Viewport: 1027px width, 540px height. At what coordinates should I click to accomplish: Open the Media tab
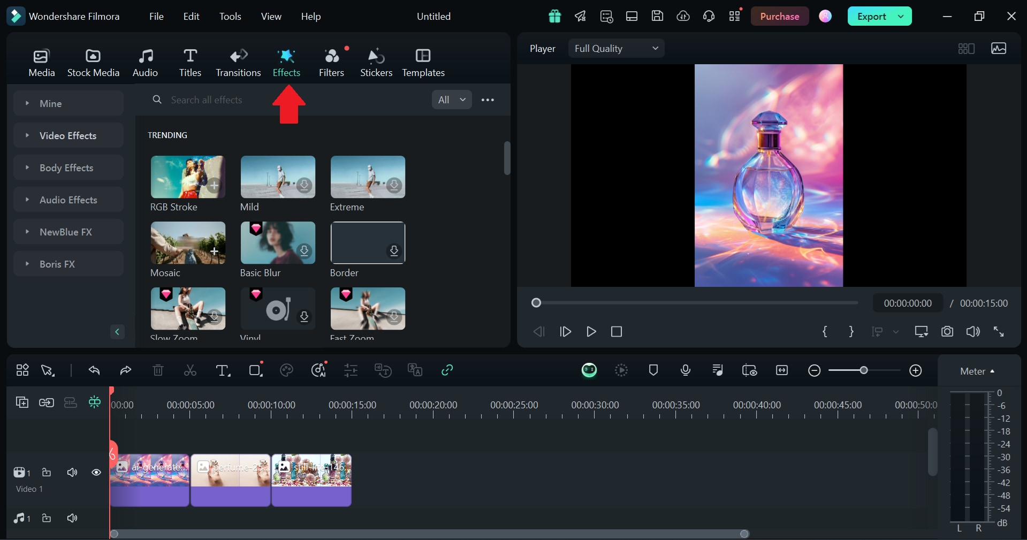pyautogui.click(x=42, y=63)
